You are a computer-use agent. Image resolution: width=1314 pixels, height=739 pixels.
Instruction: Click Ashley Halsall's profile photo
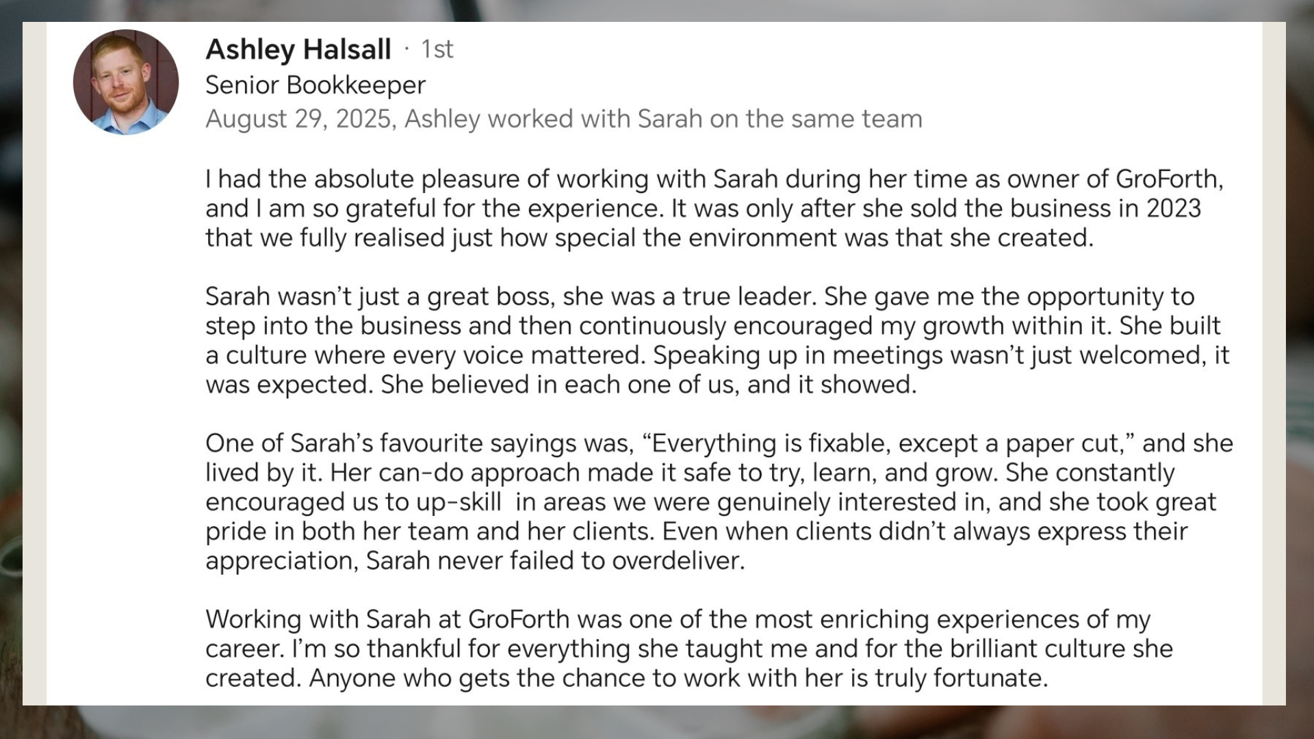[126, 82]
